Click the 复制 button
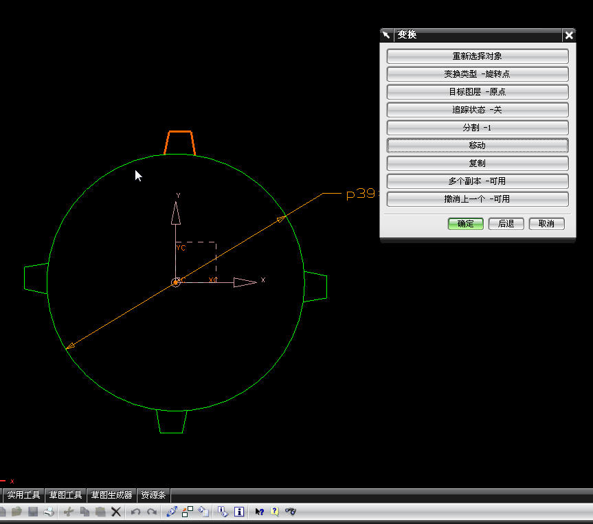Image resolution: width=593 pixels, height=524 pixels. (478, 163)
